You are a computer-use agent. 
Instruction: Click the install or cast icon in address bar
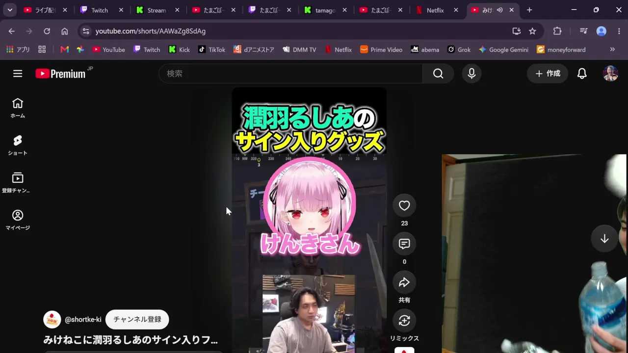[517, 31]
